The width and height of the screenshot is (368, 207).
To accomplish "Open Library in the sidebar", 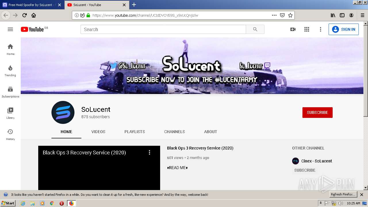I will coord(10,114).
